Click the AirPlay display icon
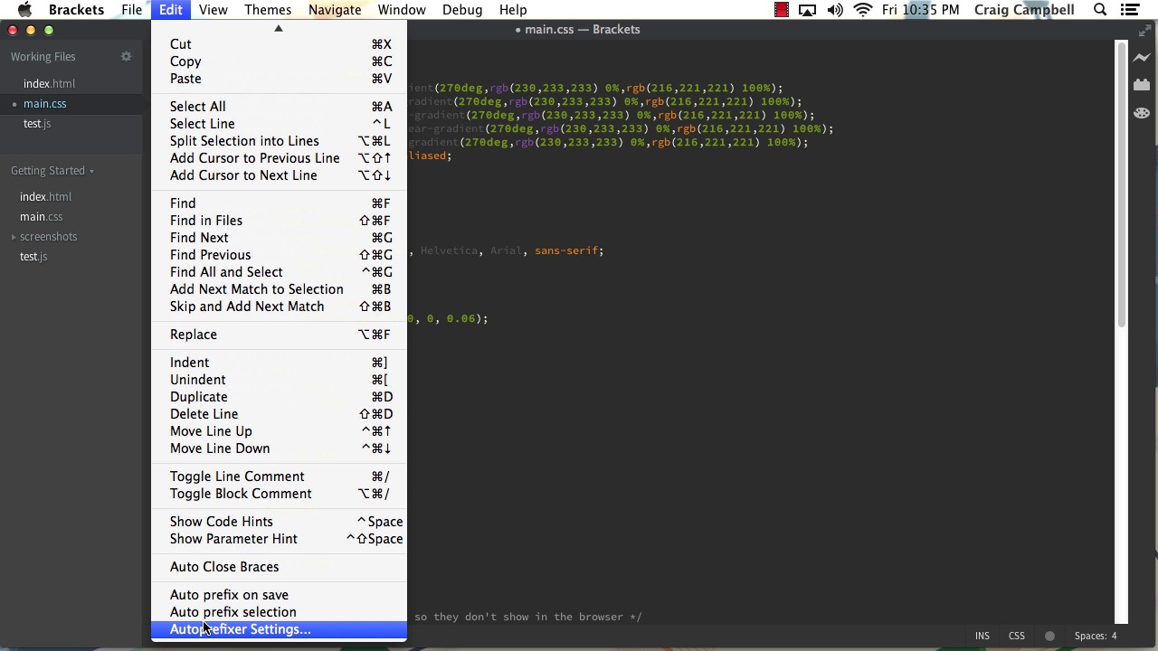Screen dimensions: 1158x651 (x=808, y=10)
